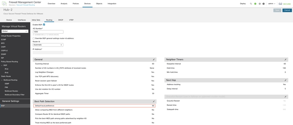Click the Scanning Interval row label
This screenshot has width=293, height=125.
point(42,64)
